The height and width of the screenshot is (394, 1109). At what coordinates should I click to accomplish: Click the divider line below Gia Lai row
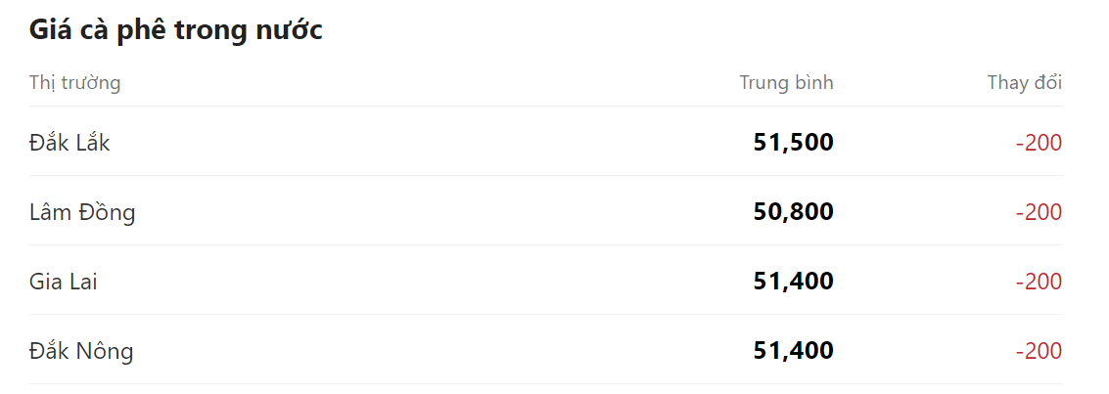coord(545,315)
